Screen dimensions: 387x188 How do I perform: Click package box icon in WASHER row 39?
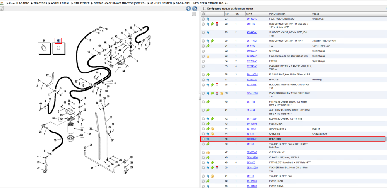(x=221, y=93)
